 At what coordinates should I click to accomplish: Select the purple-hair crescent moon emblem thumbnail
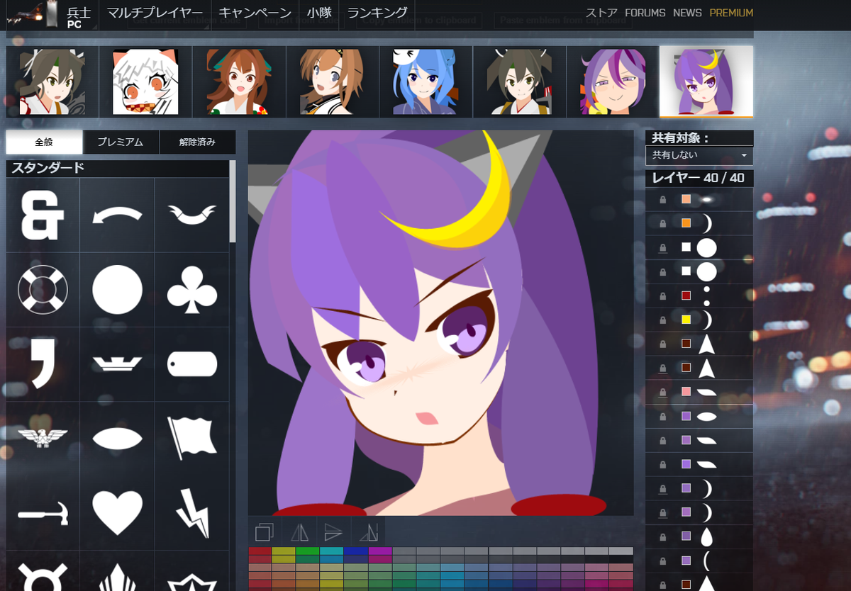(x=706, y=82)
